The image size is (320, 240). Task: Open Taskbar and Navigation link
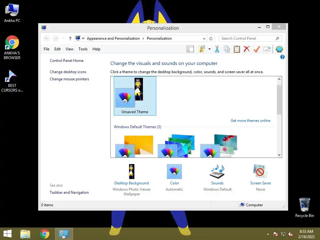coord(69,192)
